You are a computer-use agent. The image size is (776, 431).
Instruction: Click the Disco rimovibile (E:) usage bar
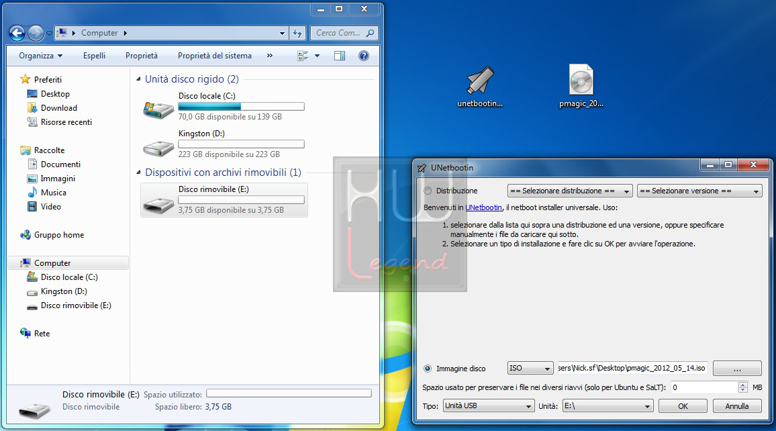pyautogui.click(x=241, y=200)
